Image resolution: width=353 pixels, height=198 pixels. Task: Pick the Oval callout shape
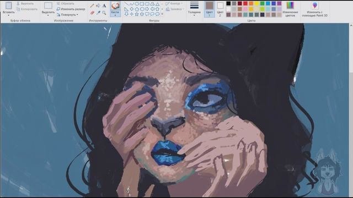click(152, 14)
